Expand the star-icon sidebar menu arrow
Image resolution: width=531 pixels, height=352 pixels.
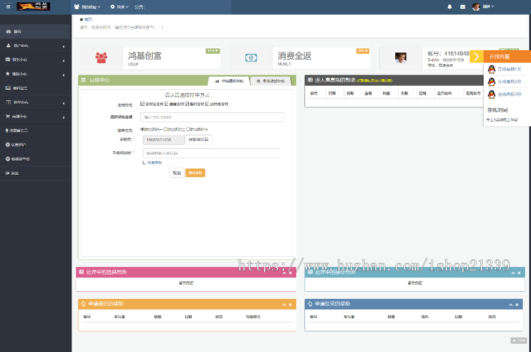[x=64, y=75]
